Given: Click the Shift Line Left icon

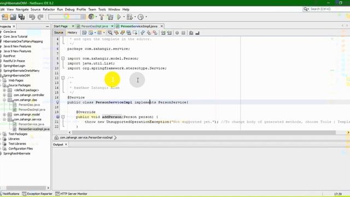Looking at the screenshot, I should tap(163, 33).
